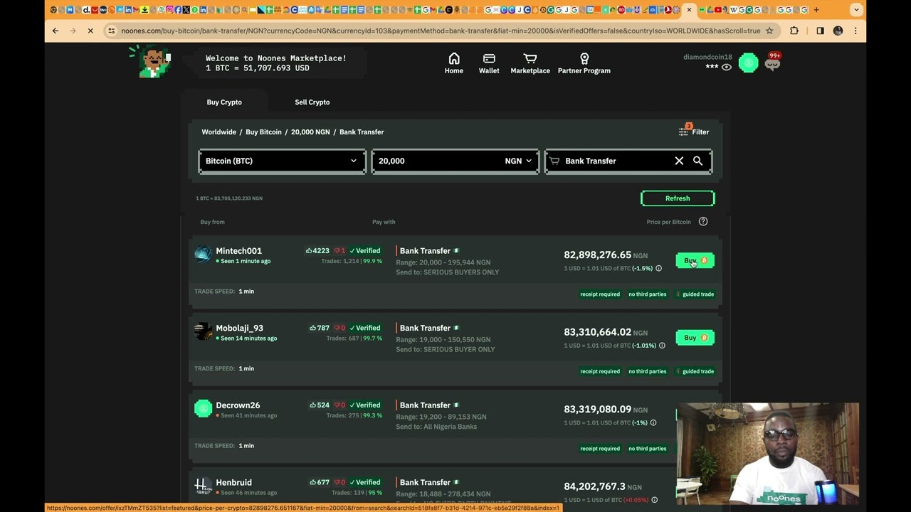Open Mintech001 profile avatar
Viewport: 911px width, 512px height.
[203, 254]
